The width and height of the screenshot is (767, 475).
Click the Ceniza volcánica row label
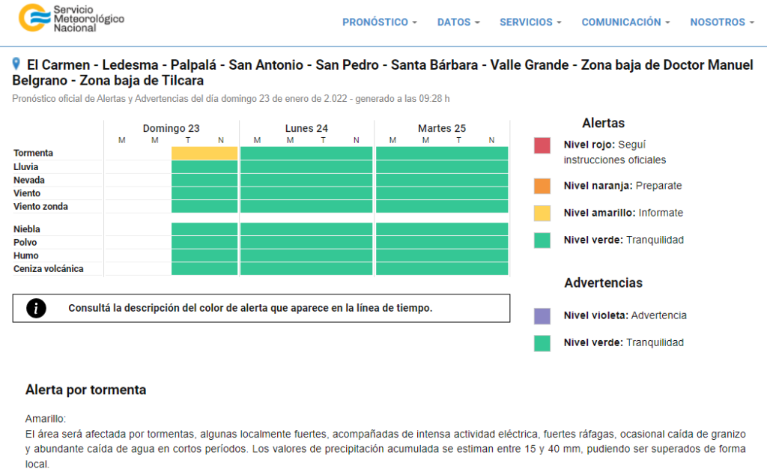(x=49, y=269)
